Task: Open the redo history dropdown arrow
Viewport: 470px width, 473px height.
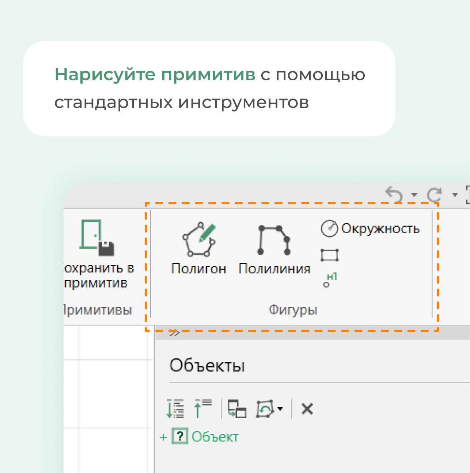Action: (x=455, y=195)
